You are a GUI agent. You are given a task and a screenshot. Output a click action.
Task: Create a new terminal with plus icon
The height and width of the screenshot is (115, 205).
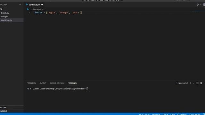[x=191, y=83]
